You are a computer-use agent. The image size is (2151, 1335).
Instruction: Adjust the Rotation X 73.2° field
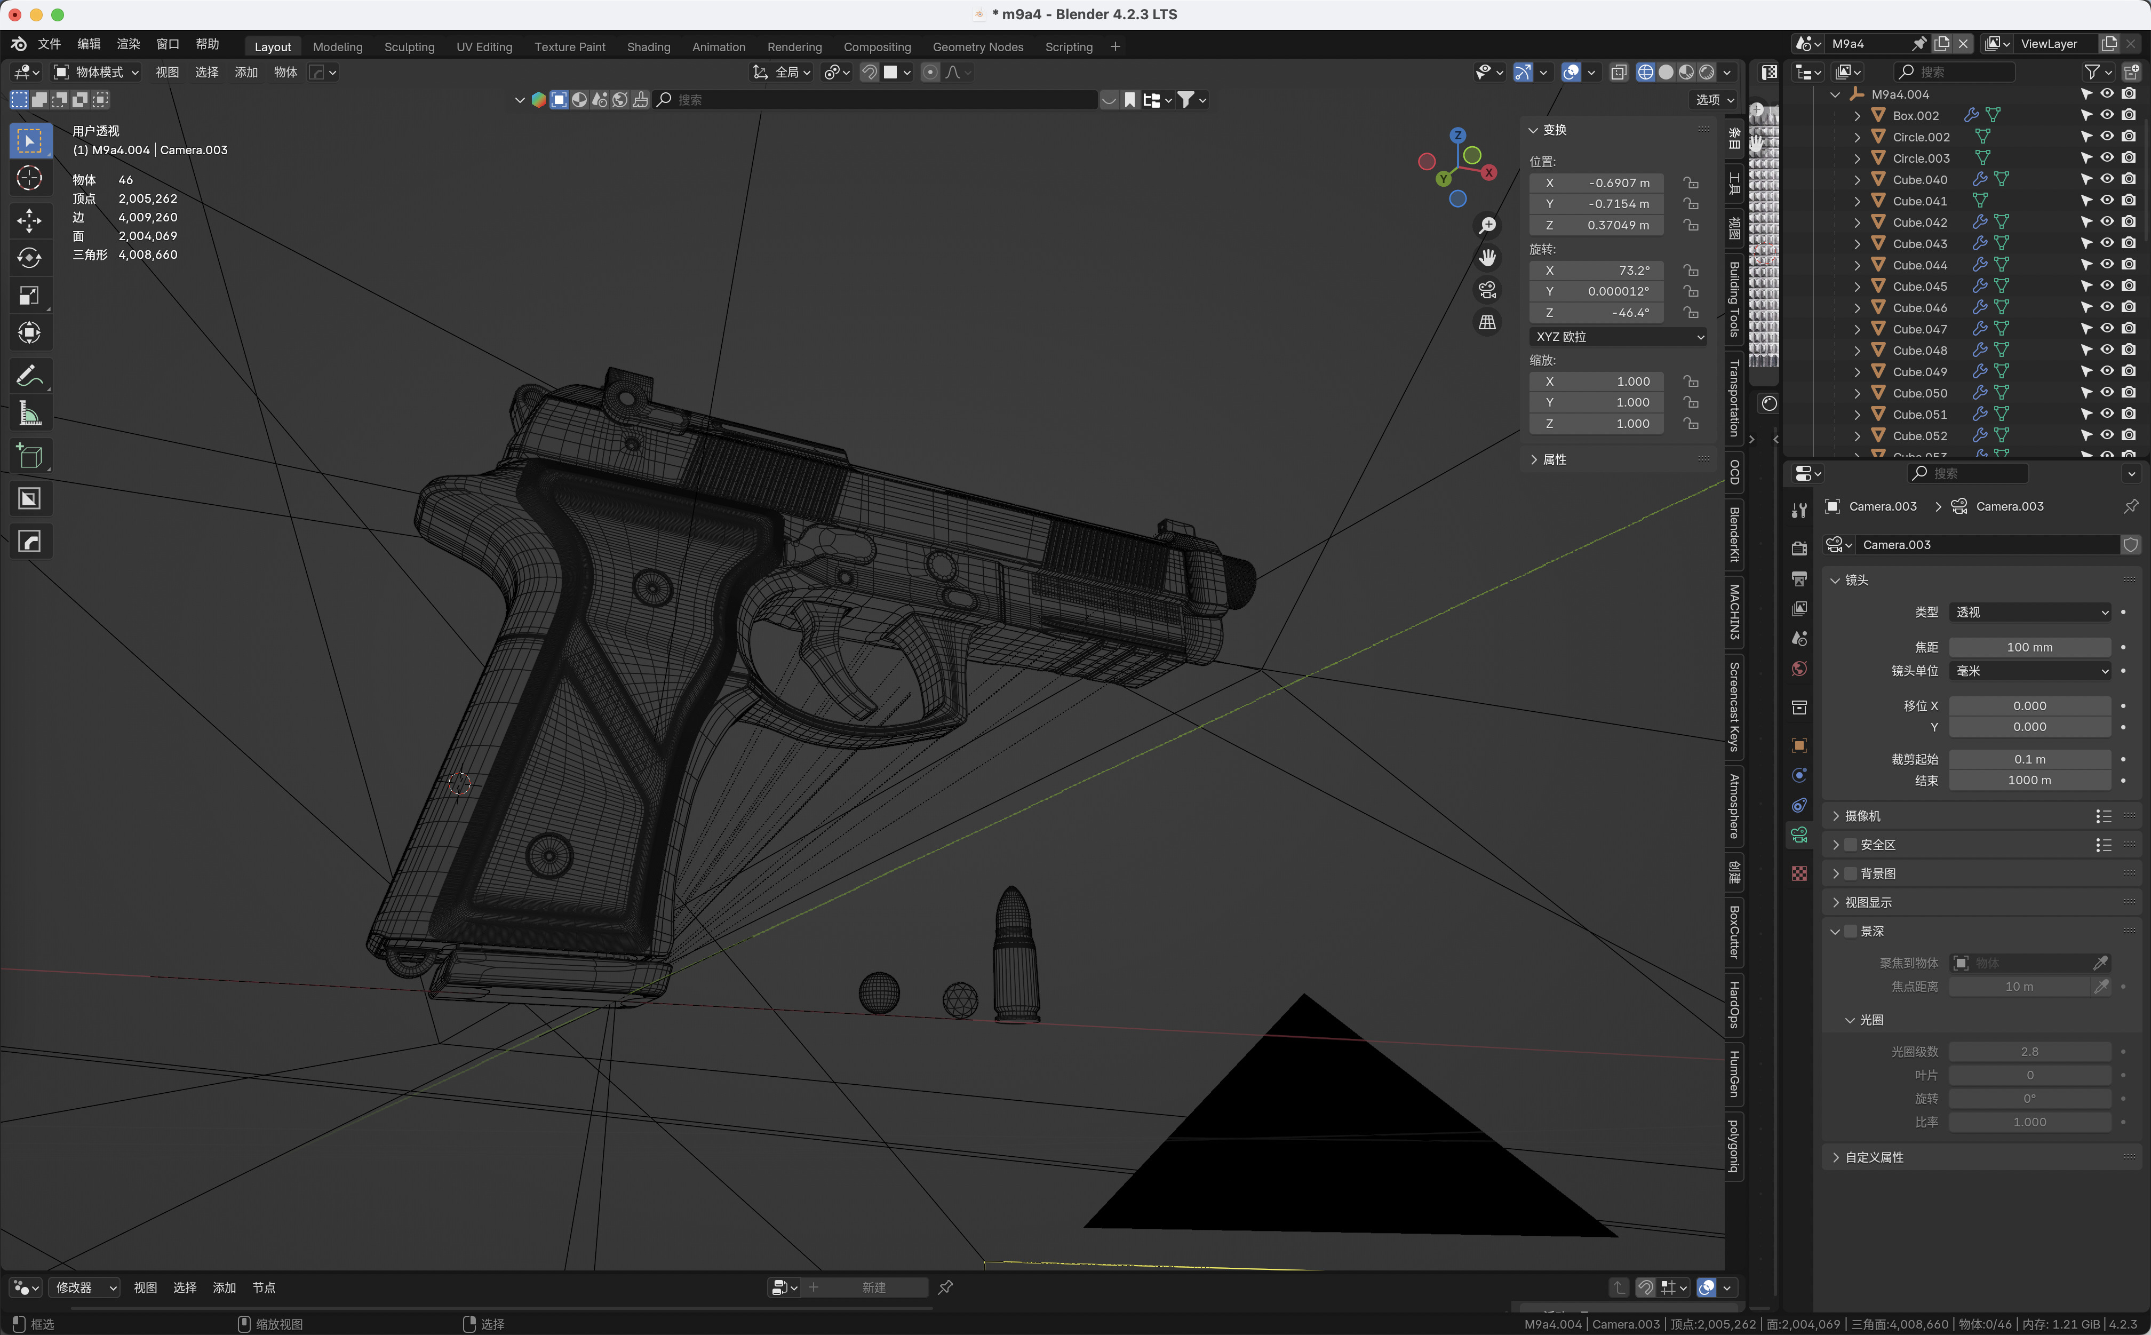pos(1597,270)
